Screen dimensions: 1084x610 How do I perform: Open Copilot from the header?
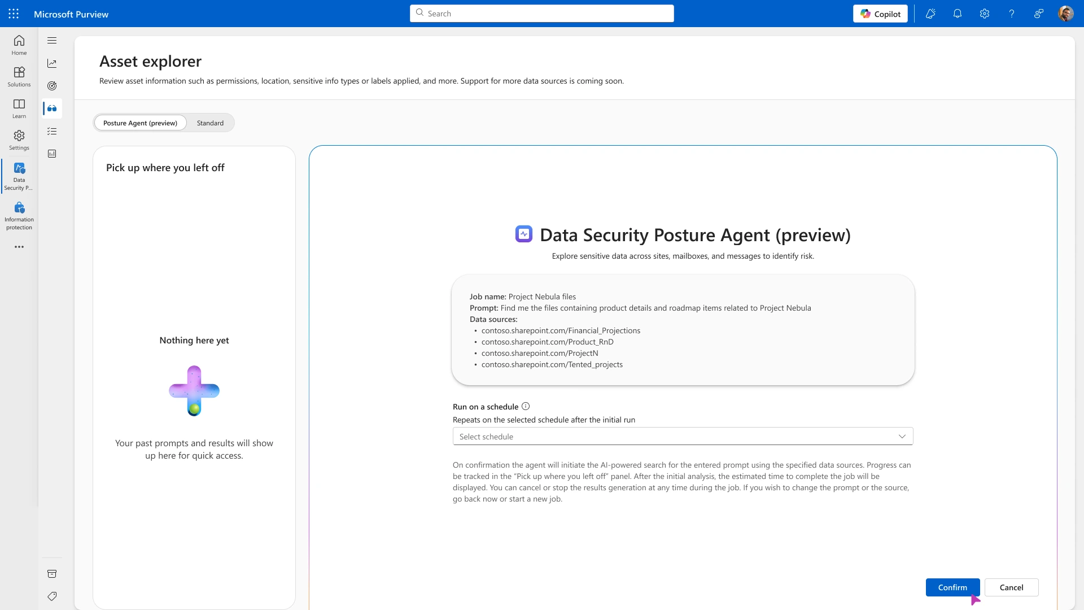pos(880,14)
